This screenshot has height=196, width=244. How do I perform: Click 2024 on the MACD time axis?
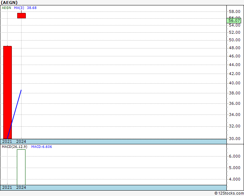point(21,187)
